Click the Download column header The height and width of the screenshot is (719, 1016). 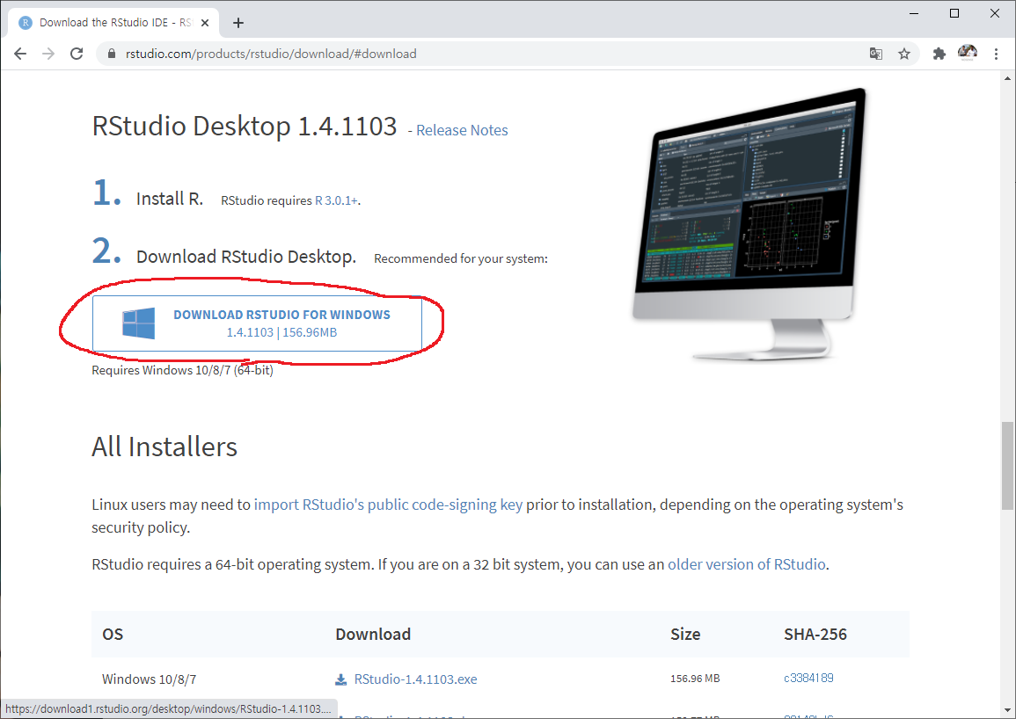coord(373,634)
